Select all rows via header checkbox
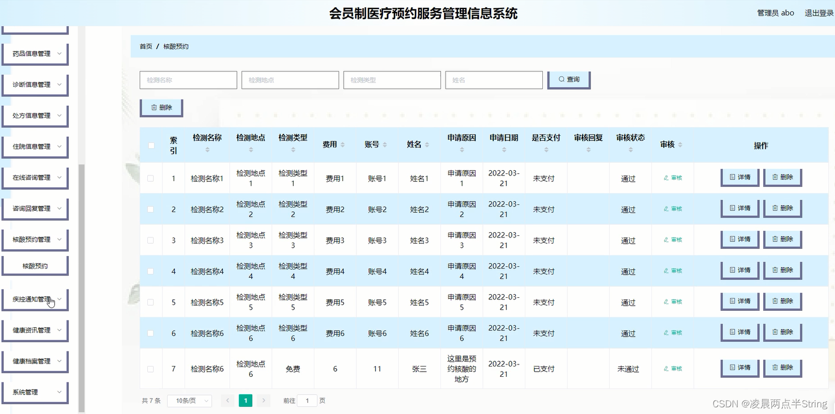 click(151, 146)
